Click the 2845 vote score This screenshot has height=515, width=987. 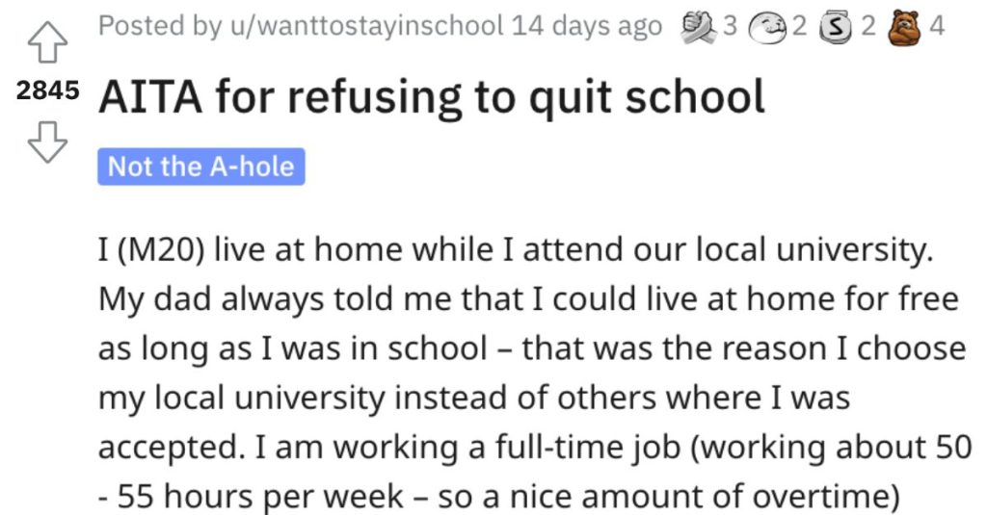(x=48, y=90)
